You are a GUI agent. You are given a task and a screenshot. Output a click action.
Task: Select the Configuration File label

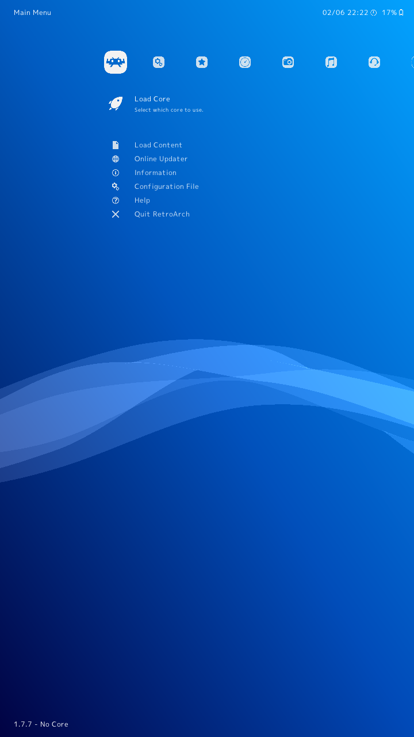point(167,187)
